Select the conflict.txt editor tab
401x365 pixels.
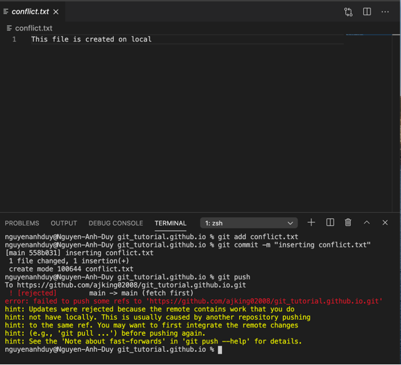point(30,12)
